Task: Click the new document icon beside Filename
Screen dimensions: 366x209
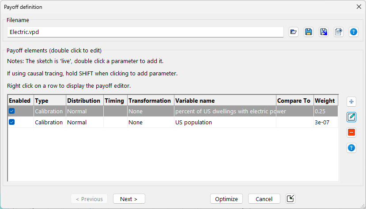Action: pyautogui.click(x=339, y=32)
